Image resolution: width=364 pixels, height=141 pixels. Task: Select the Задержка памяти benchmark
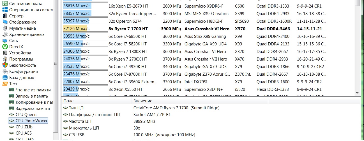(33, 108)
